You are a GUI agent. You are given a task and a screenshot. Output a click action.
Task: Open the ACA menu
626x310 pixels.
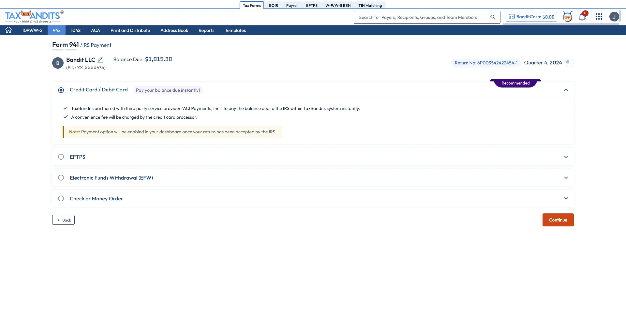[96, 30]
